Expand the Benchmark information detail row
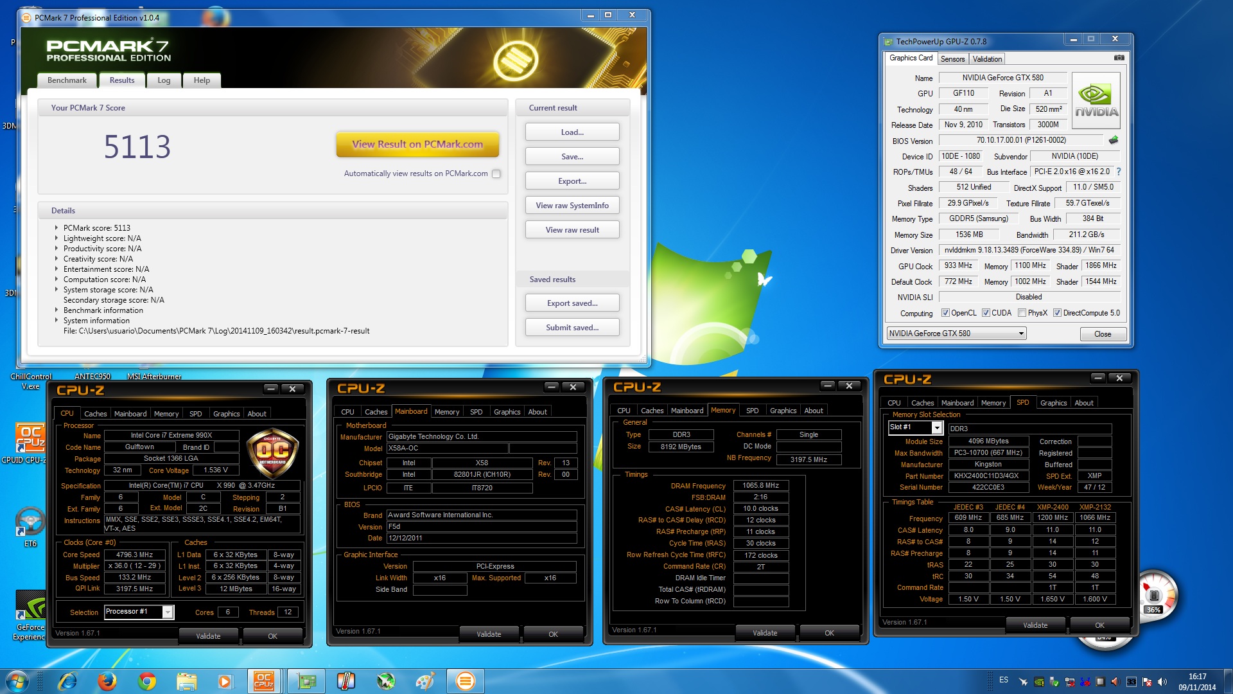The width and height of the screenshot is (1233, 694). [x=57, y=310]
